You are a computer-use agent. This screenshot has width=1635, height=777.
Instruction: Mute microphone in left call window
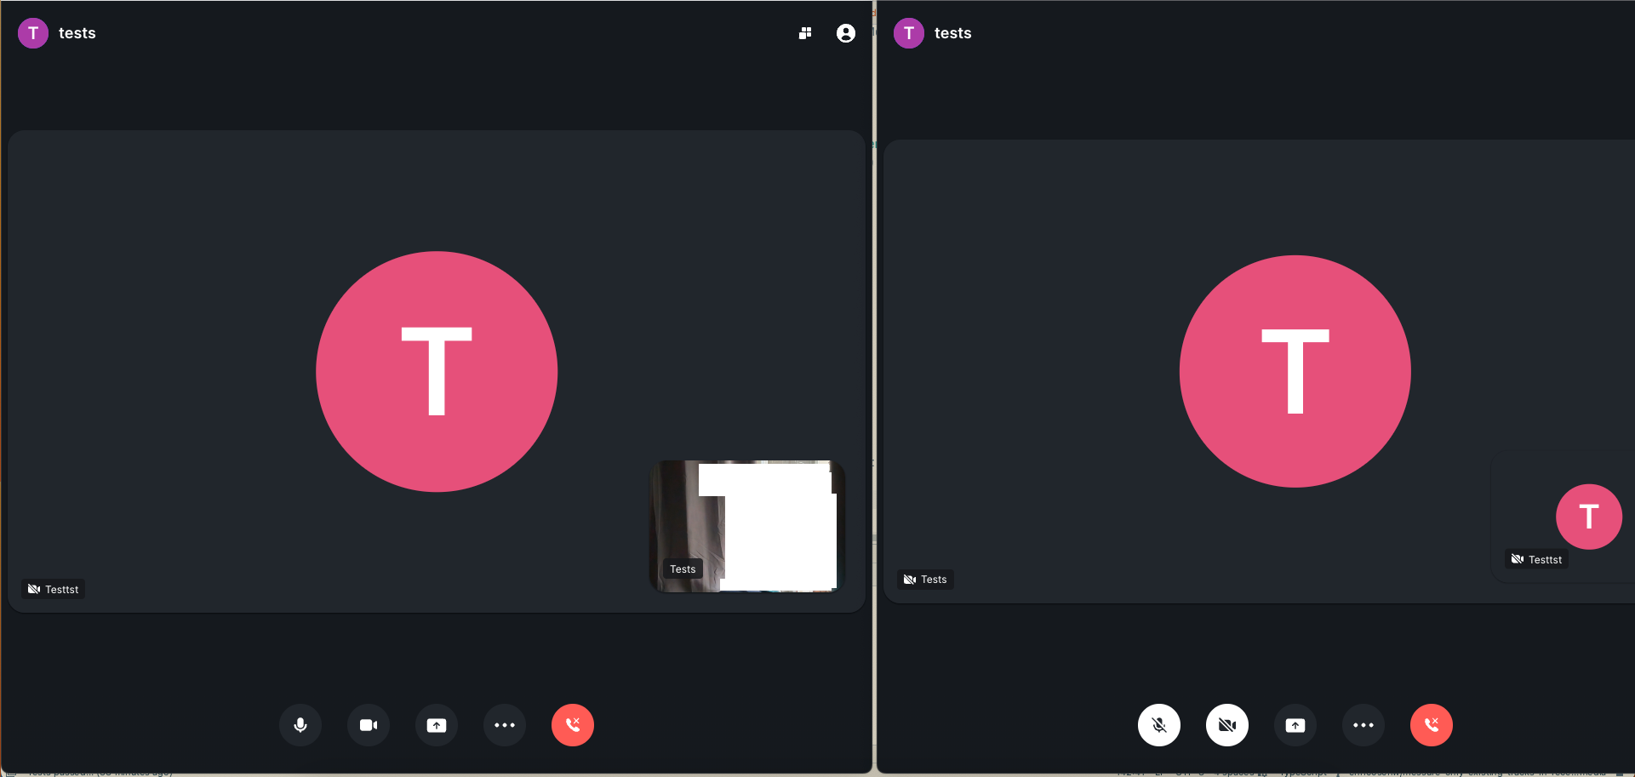(300, 725)
